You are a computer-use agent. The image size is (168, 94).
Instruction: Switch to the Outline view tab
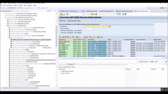(x=17, y=11)
